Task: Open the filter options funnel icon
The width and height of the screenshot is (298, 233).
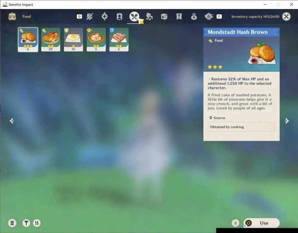Action: tap(26, 223)
